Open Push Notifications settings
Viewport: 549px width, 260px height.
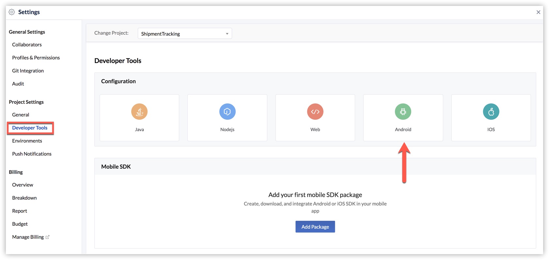click(32, 154)
